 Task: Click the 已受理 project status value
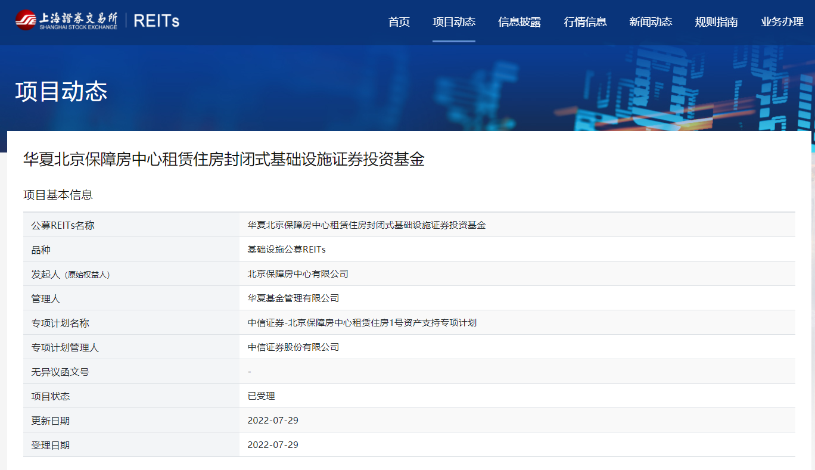click(261, 396)
